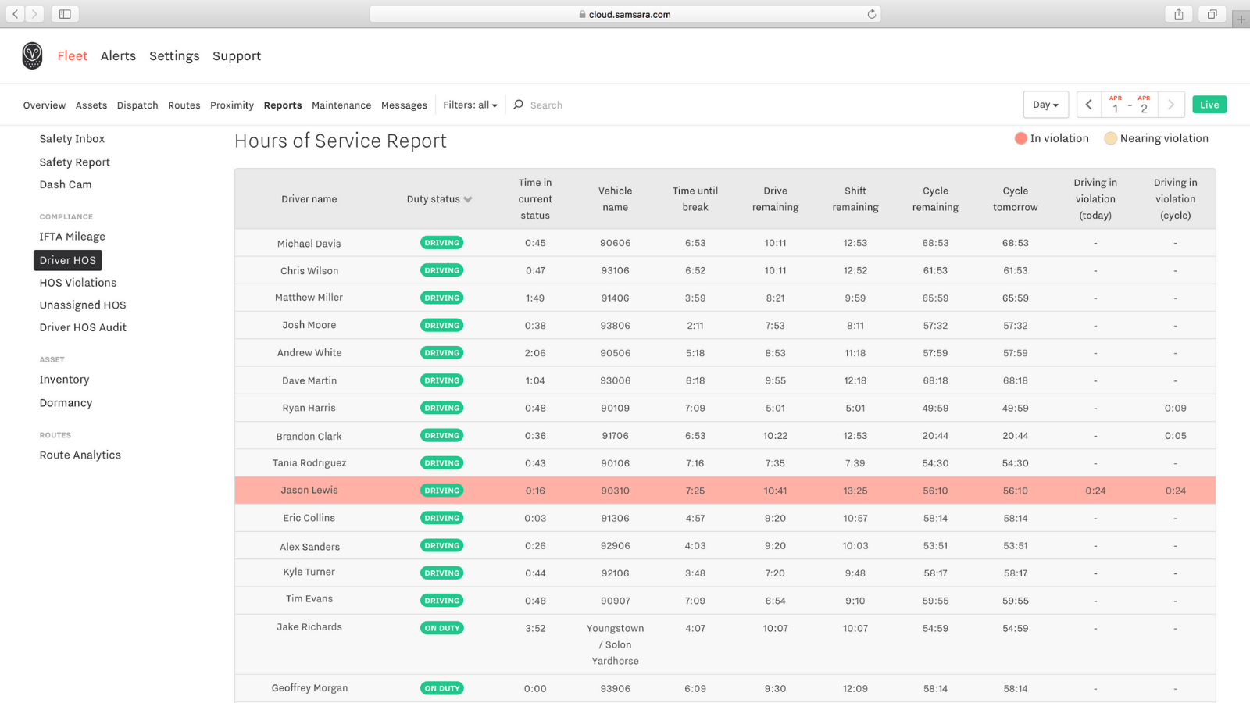The height and width of the screenshot is (703, 1250).
Task: Open a new tab with plus icon
Action: (x=1241, y=20)
